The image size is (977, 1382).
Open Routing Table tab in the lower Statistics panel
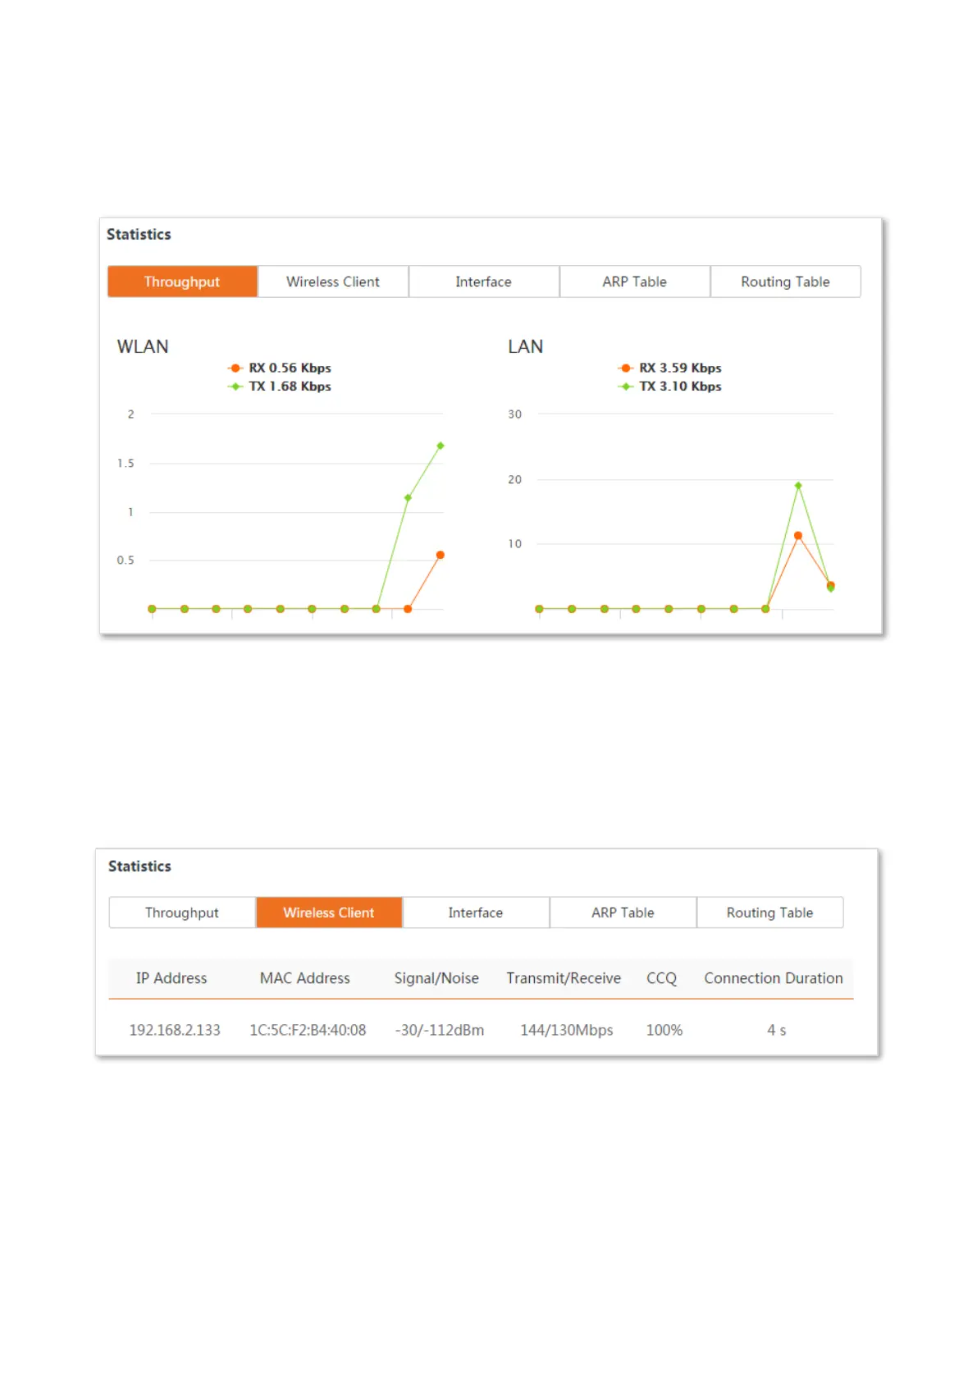point(769,913)
